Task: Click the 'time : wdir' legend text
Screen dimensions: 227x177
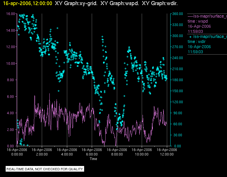Action: 197,42
